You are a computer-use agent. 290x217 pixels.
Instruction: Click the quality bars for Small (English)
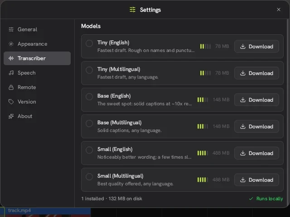tap(203, 153)
